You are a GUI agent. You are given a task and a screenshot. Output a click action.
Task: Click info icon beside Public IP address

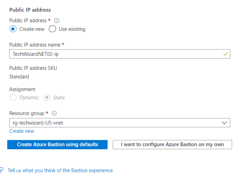point(57,21)
